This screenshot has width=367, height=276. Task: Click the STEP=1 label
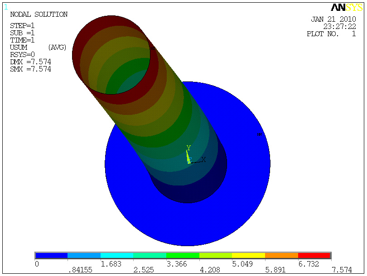point(22,25)
